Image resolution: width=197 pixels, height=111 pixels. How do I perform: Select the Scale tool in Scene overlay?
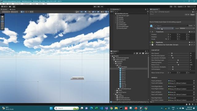tap(2, 24)
